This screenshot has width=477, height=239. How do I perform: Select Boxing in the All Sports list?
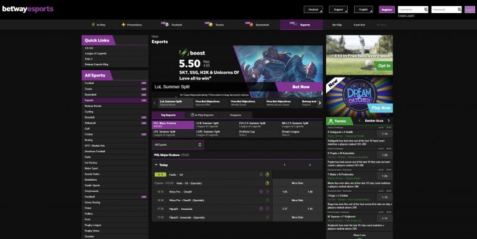point(115,140)
